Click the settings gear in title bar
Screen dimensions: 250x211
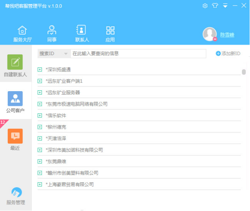(205, 6)
